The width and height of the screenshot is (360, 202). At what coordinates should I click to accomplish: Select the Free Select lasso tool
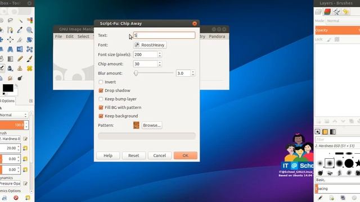pyautogui.click(x=10, y=20)
